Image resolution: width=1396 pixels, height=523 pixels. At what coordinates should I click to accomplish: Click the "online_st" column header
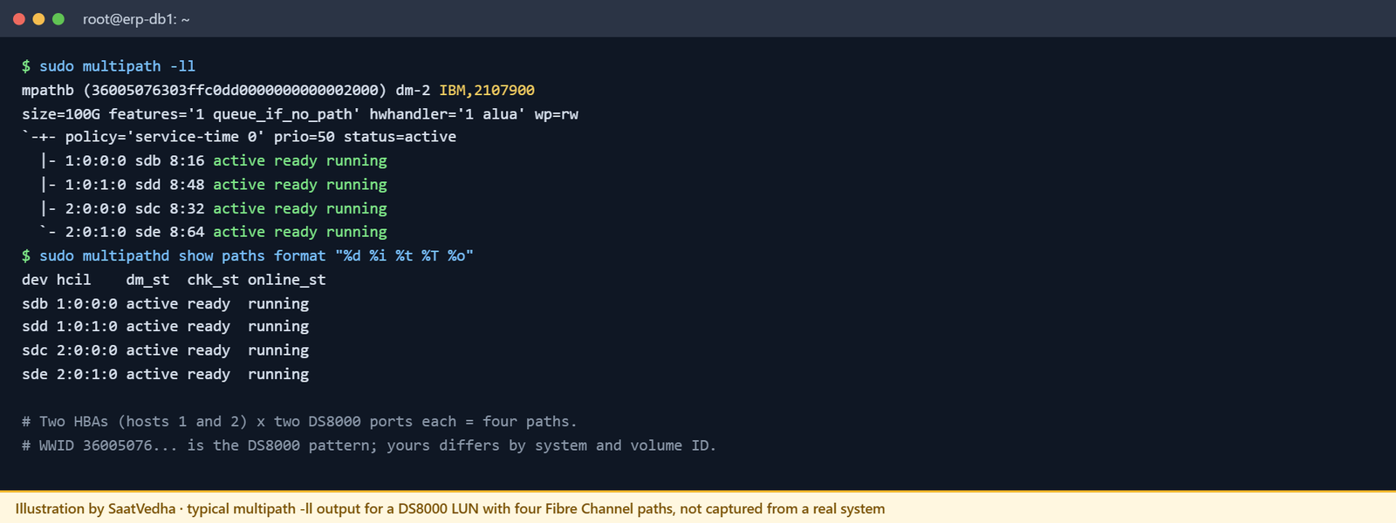(287, 280)
